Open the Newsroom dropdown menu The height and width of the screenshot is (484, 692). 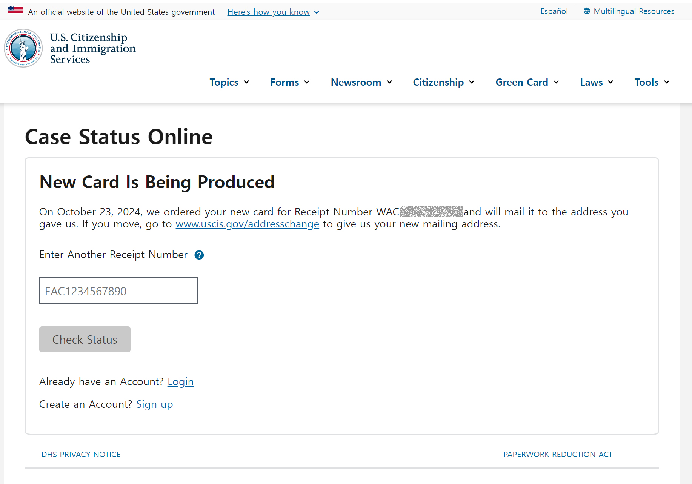[362, 82]
